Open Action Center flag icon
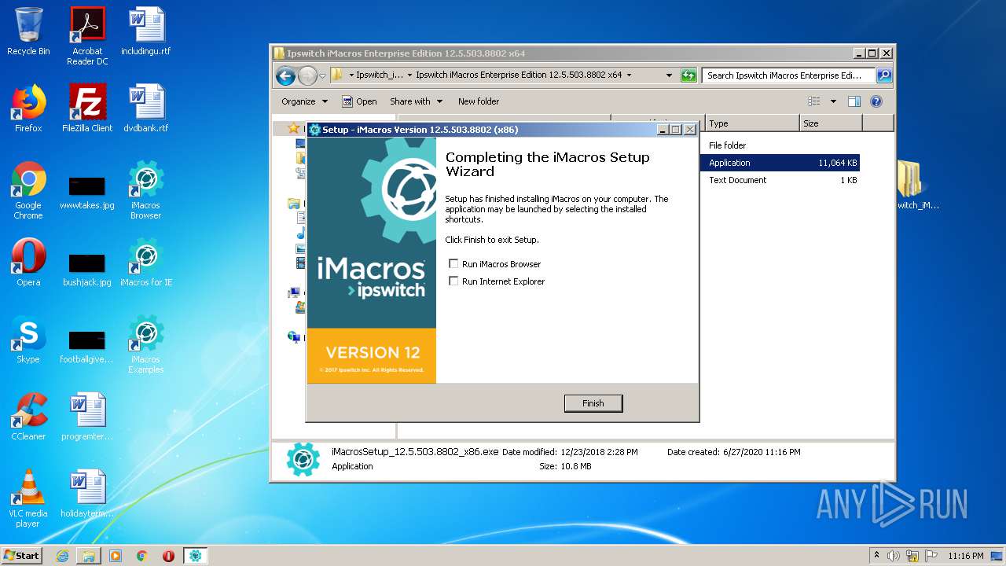The height and width of the screenshot is (566, 1006). pyautogui.click(x=931, y=556)
